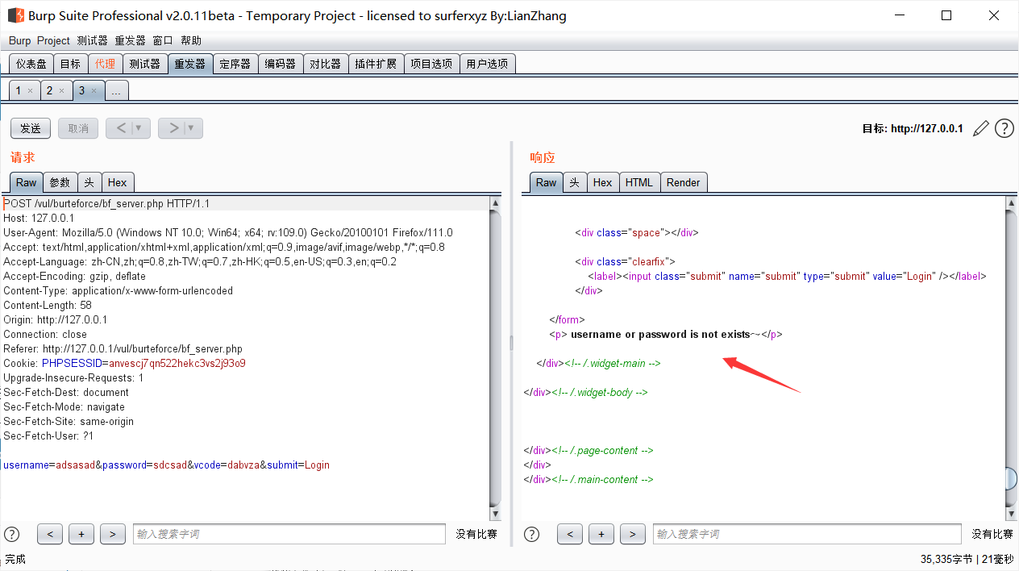The height and width of the screenshot is (571, 1019).
Task: Focus the response search input field
Action: [x=807, y=534]
